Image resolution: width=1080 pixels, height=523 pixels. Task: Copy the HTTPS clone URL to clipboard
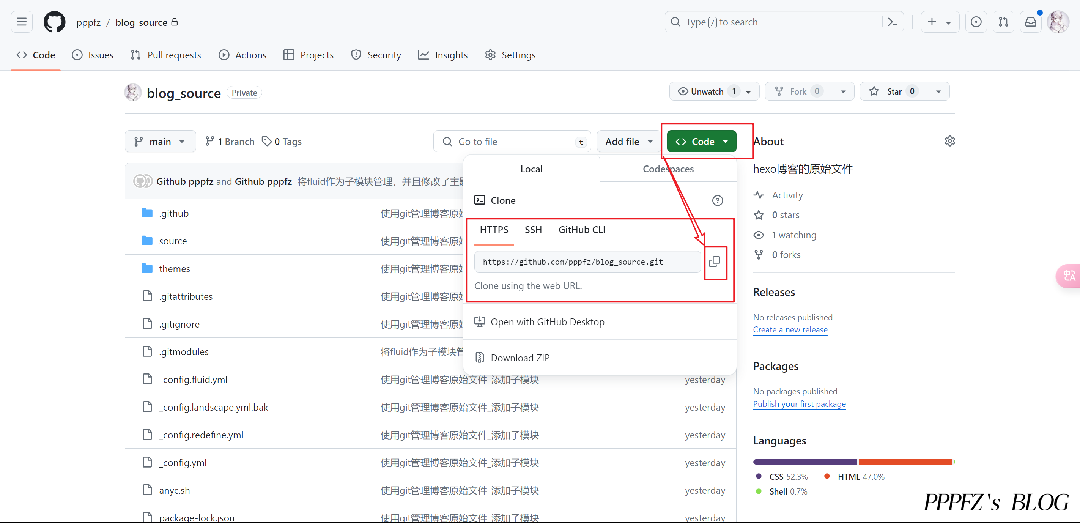pyautogui.click(x=715, y=262)
